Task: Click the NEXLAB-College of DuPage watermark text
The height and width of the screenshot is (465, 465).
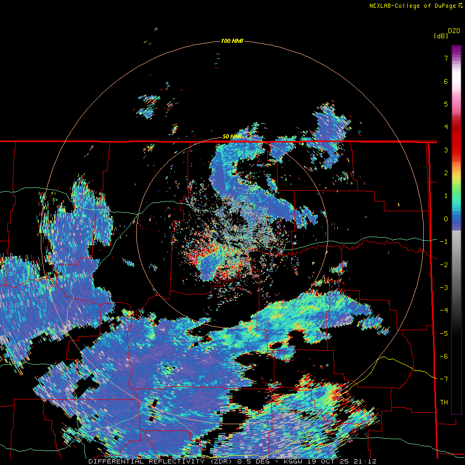Action: pyautogui.click(x=414, y=6)
